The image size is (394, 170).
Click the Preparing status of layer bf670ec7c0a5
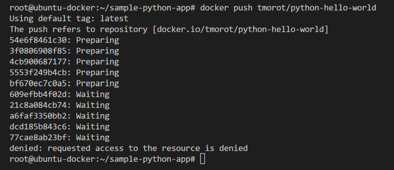[x=97, y=83]
